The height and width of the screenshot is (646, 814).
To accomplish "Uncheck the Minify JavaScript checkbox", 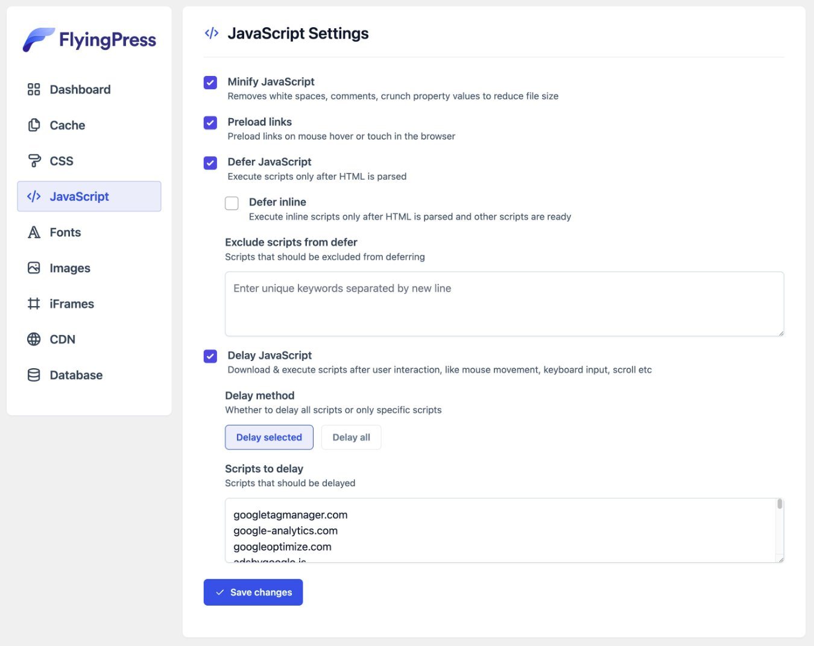I will click(x=210, y=83).
